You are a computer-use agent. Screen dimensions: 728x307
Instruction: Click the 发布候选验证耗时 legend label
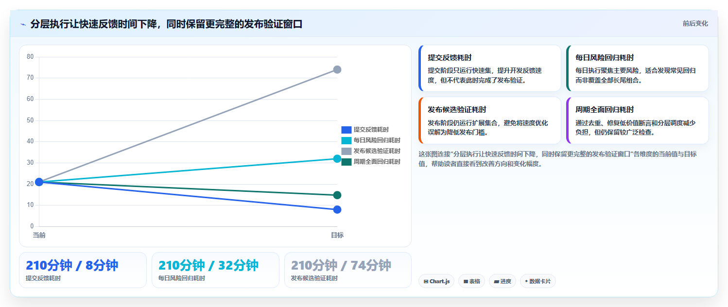pyautogui.click(x=377, y=151)
